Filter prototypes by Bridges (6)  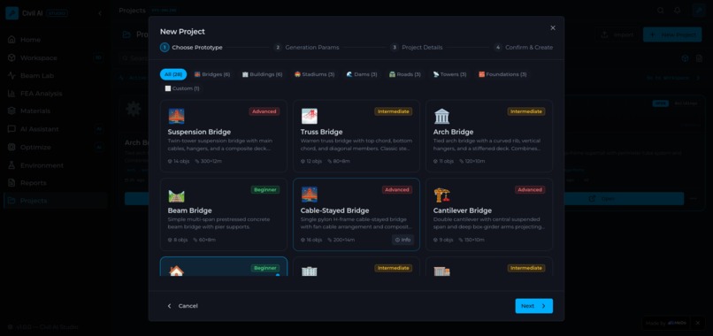[212, 74]
